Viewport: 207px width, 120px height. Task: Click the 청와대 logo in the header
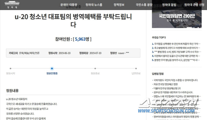(12, 5)
